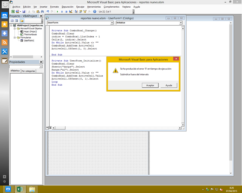Click the Aceptar button in the error dialog
Image resolution: width=242 pixels, height=193 pixels.
(x=150, y=85)
